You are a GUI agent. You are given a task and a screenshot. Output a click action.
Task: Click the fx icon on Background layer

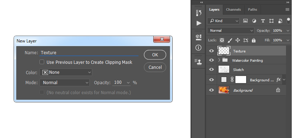click(x=278, y=80)
